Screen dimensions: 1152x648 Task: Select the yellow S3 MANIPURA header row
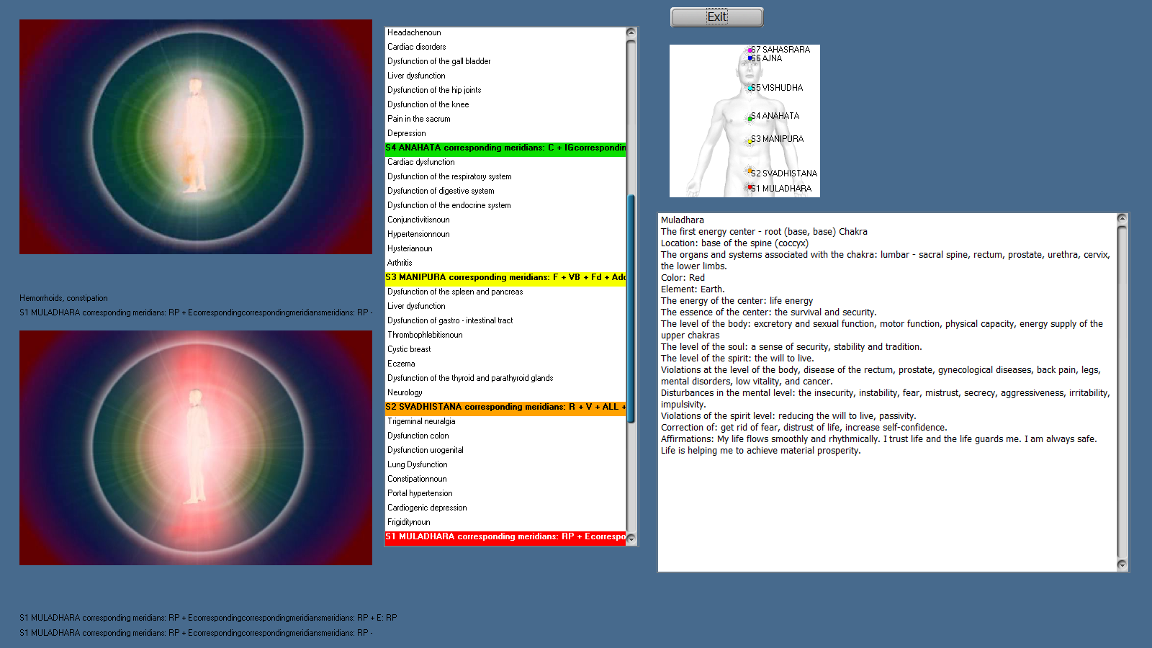(505, 277)
